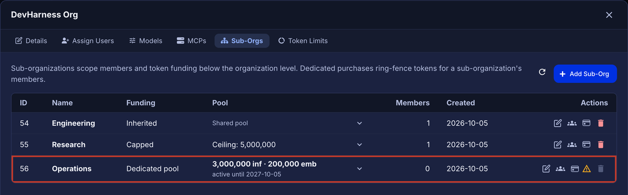Close the DevHarness Org dialog
628x195 pixels.
pos(609,15)
